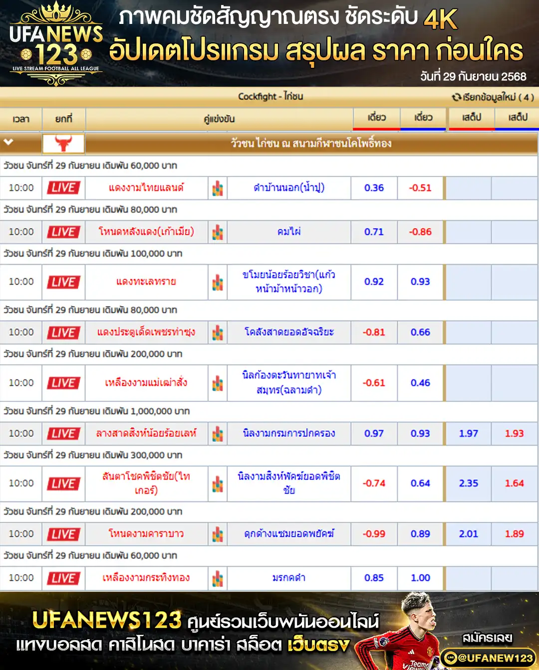
Task: Click LIVE badge for เหลืองงามกระทิงทอง match
Action: click(x=63, y=578)
